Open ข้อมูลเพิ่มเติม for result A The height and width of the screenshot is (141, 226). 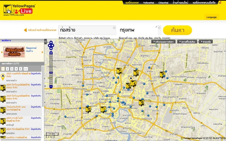(x=36, y=73)
